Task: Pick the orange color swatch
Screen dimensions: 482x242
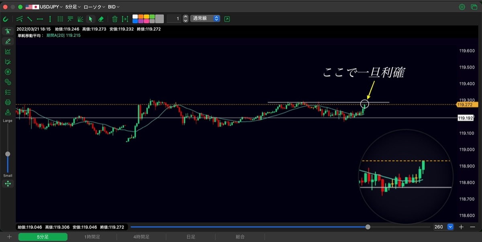Action: [141, 16]
